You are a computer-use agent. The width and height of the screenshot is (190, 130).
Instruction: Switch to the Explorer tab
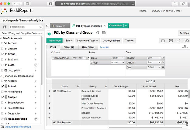(60, 26)
